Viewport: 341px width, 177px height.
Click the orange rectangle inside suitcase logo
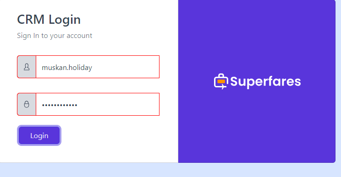[x=221, y=81]
